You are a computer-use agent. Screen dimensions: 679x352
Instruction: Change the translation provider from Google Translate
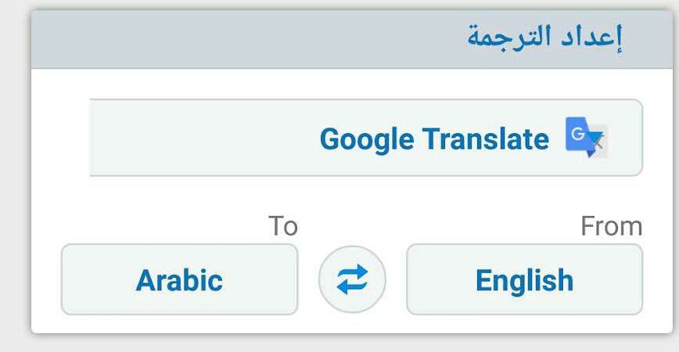[x=366, y=138]
